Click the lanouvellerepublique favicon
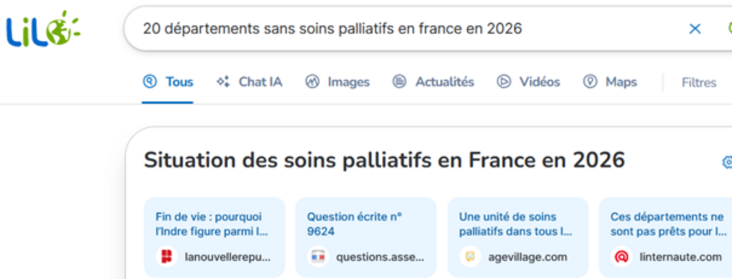Image resolution: width=732 pixels, height=279 pixels. coord(166,257)
